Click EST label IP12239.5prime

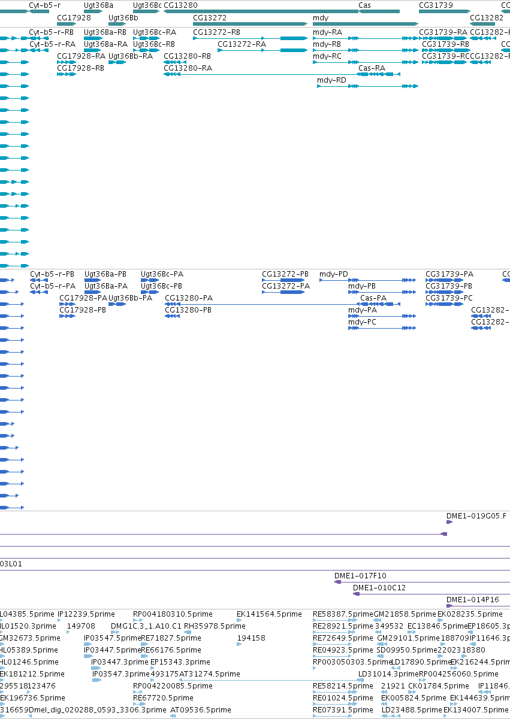[86, 614]
